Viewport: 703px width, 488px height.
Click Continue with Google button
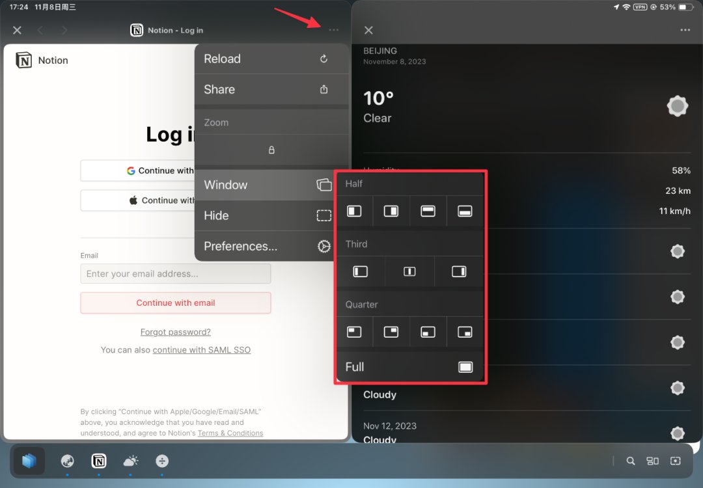[x=137, y=170]
